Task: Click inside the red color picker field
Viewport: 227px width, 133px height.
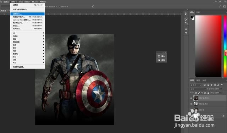Action: (x=208, y=46)
